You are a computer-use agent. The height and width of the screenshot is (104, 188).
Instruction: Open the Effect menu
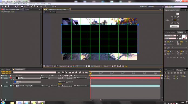coord(25,4)
